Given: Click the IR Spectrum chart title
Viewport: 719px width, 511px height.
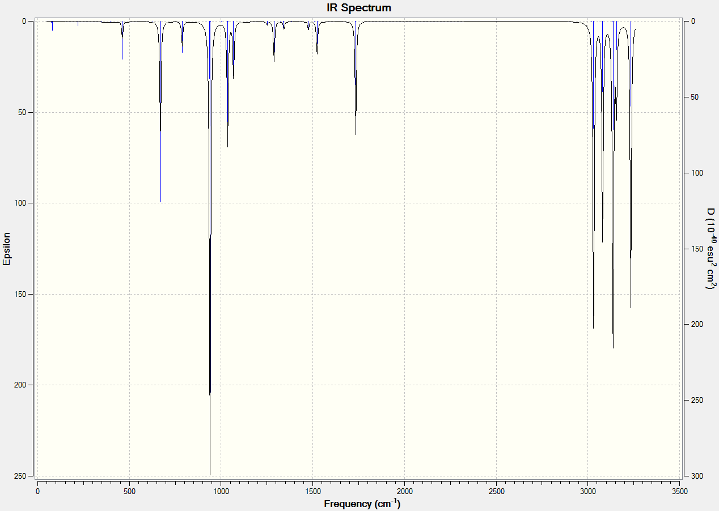Looking at the screenshot, I should tap(359, 8).
